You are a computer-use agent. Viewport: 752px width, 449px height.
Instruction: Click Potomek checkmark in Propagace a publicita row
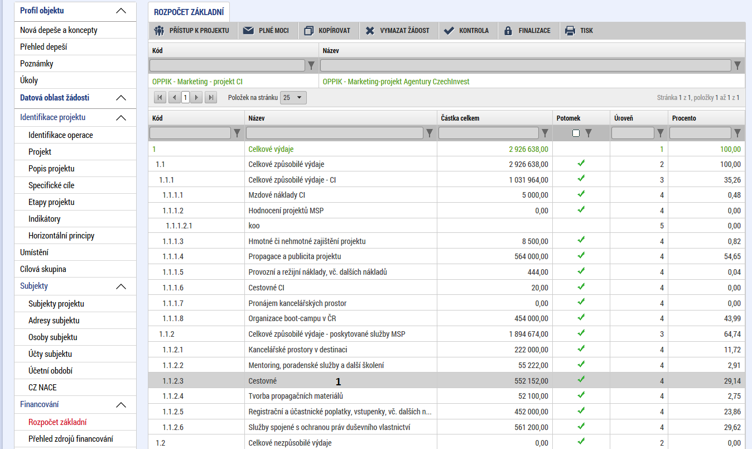tap(581, 255)
